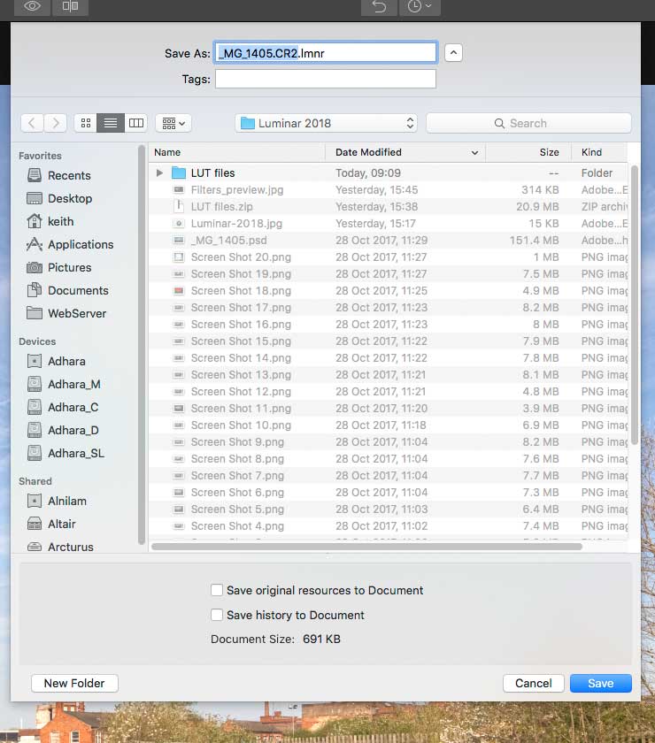Open the Luminar 2018 folder location popup
The width and height of the screenshot is (655, 743).
click(327, 123)
